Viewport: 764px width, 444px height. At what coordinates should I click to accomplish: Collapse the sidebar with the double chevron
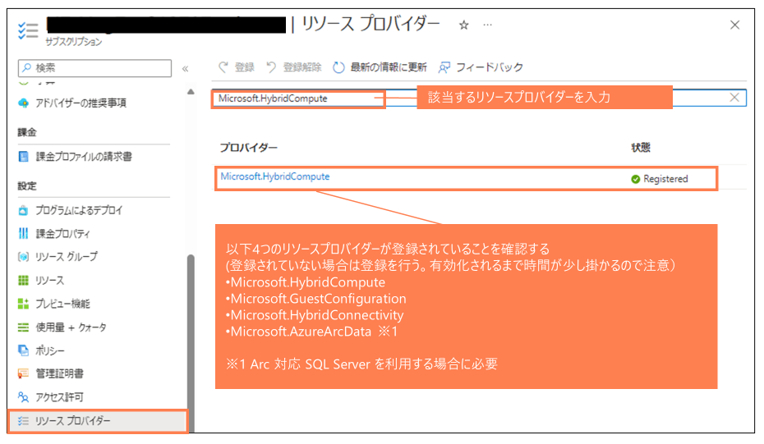pyautogui.click(x=185, y=69)
